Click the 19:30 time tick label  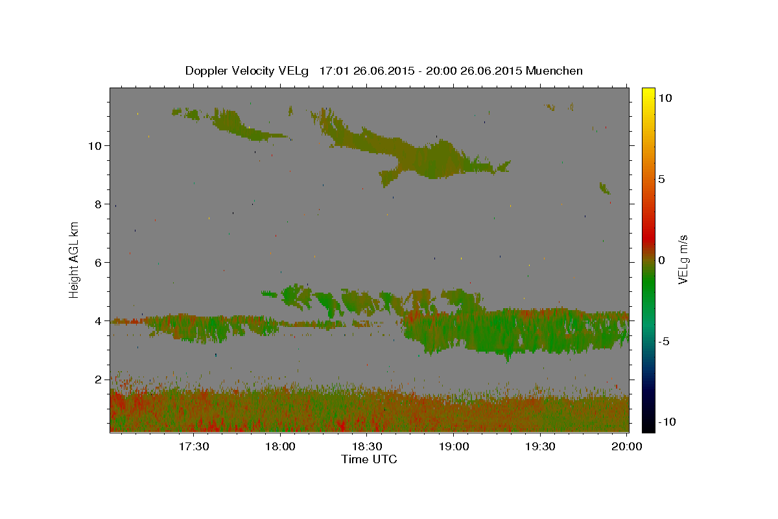coord(540,446)
